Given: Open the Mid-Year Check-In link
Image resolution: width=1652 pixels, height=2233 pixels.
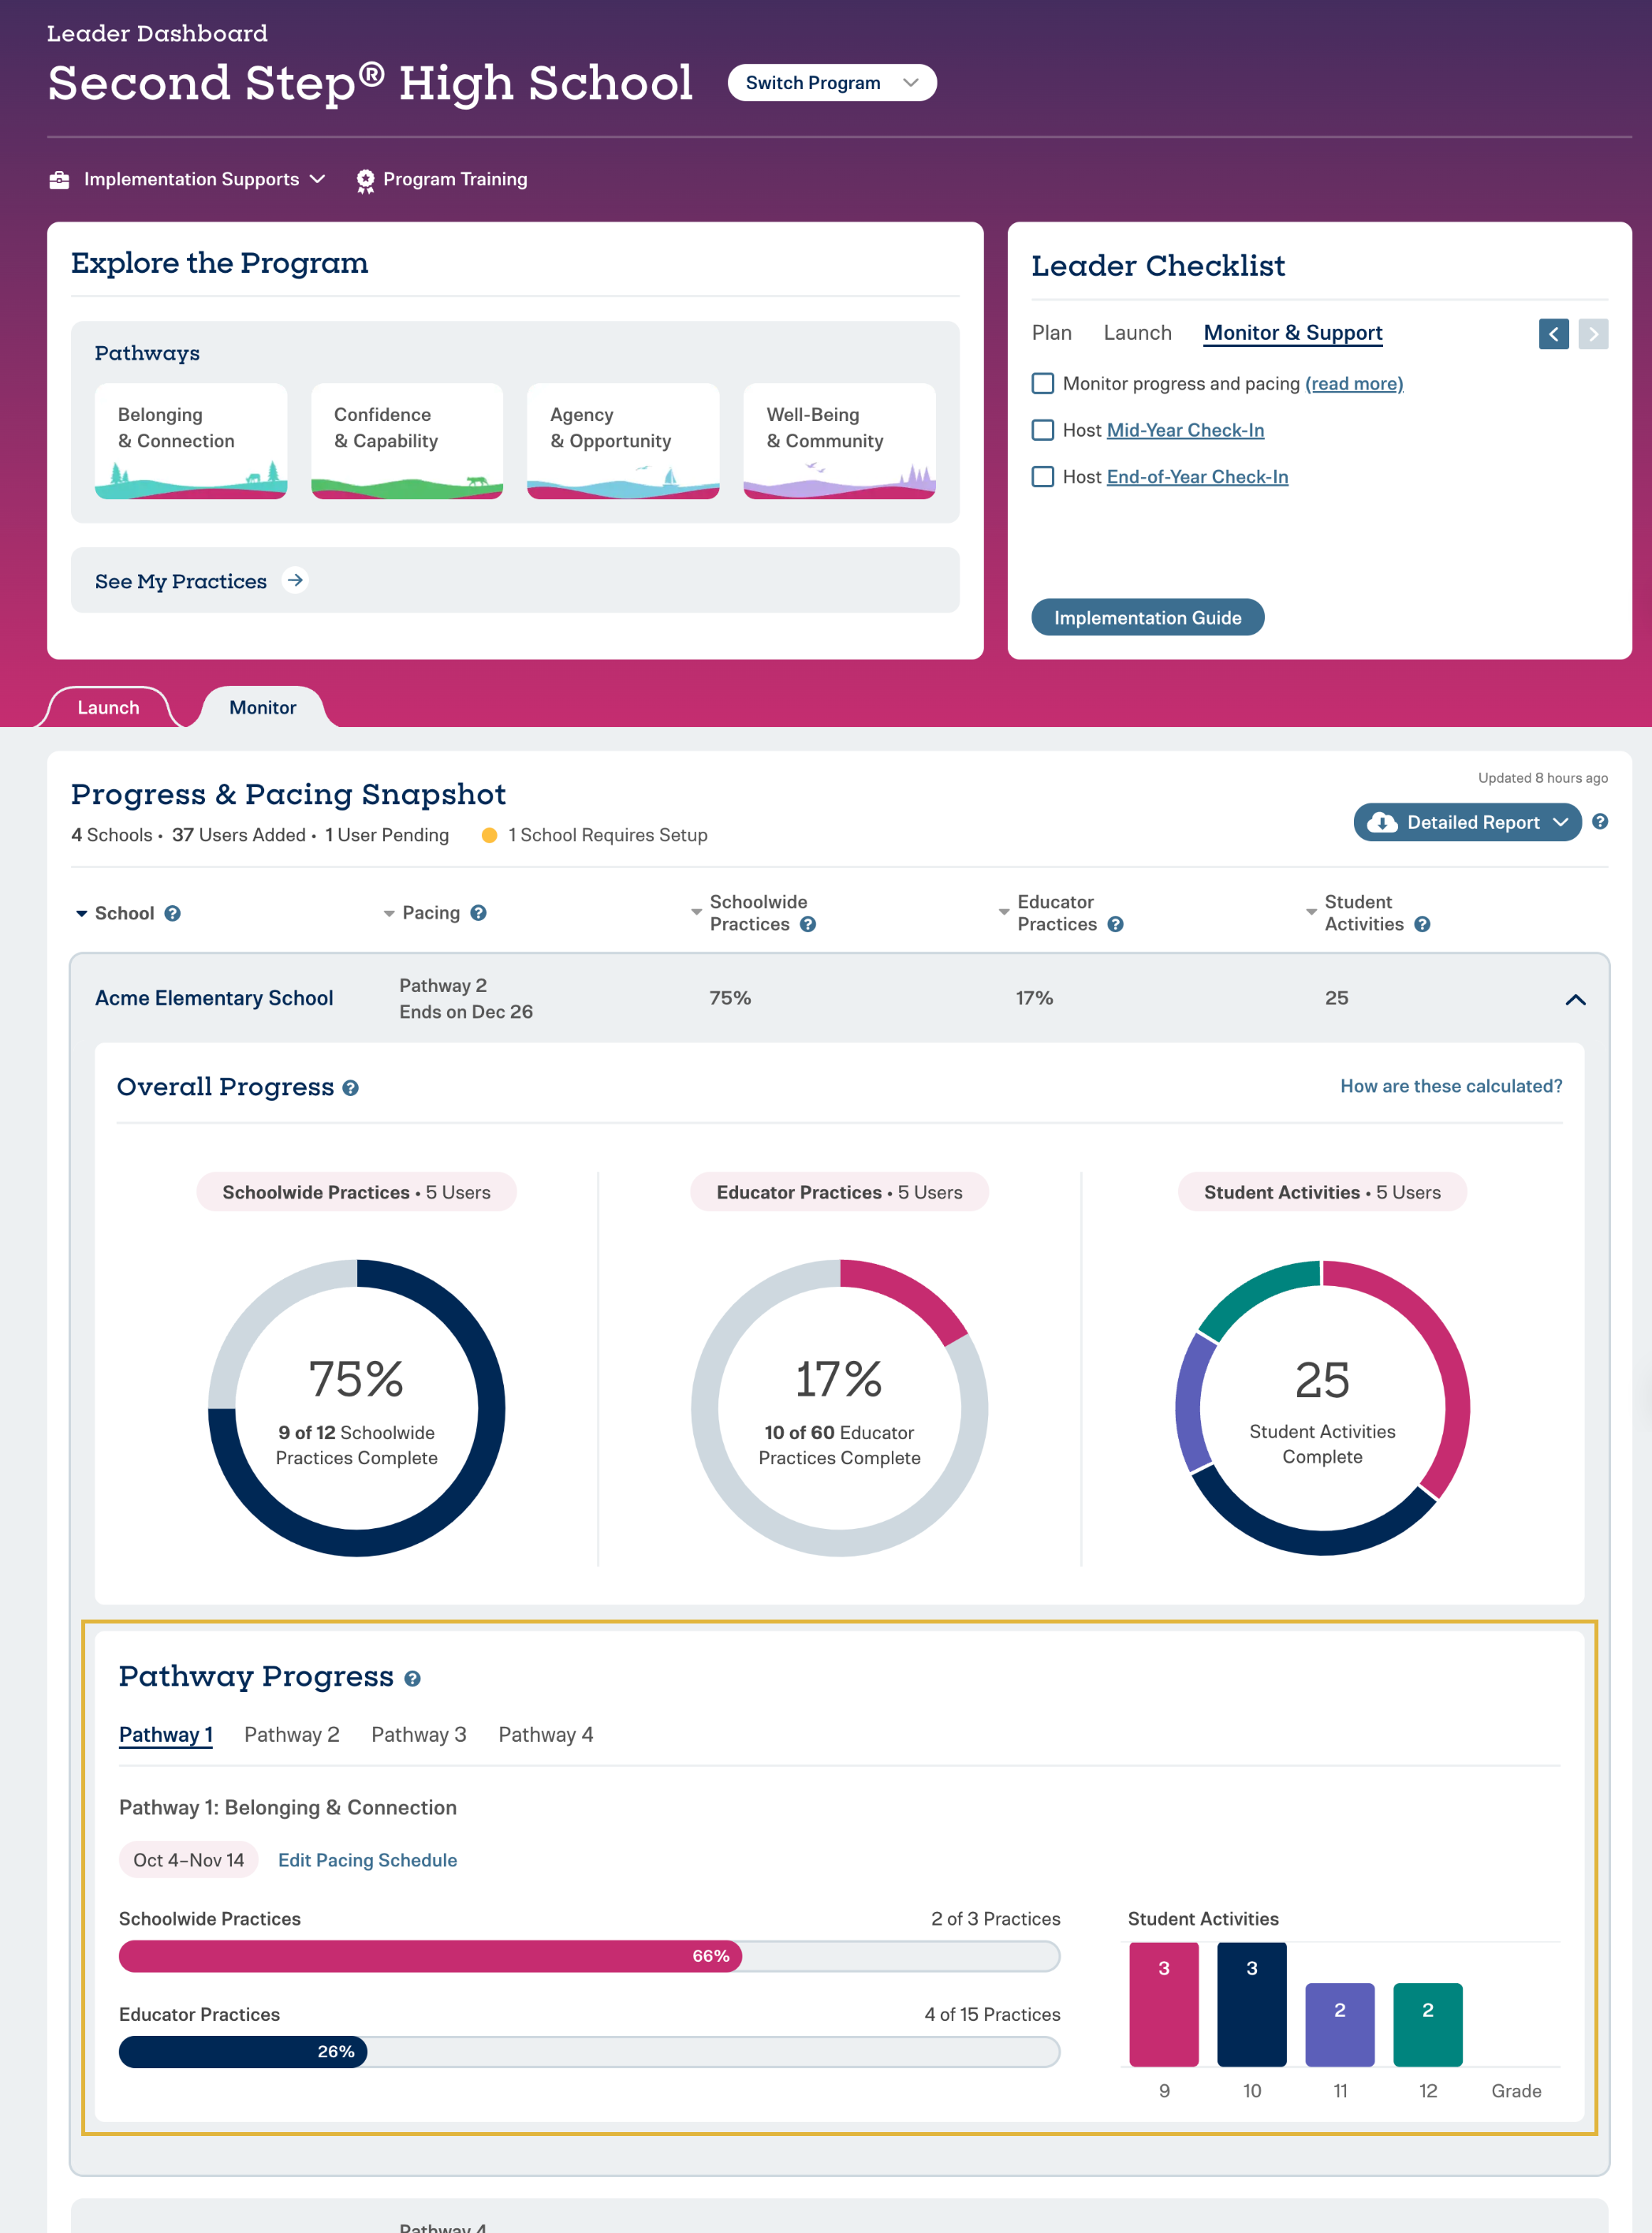Looking at the screenshot, I should 1185,430.
